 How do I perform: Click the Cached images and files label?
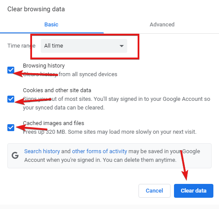tap(54, 123)
